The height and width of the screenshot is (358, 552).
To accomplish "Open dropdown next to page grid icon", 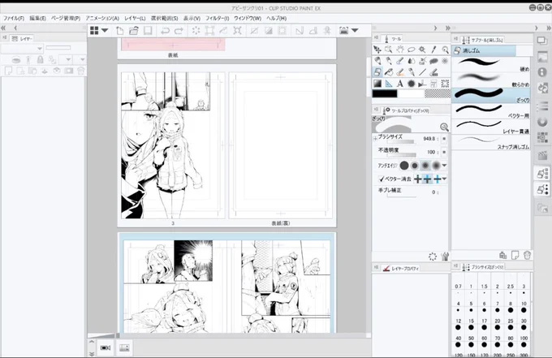I will (x=105, y=31).
